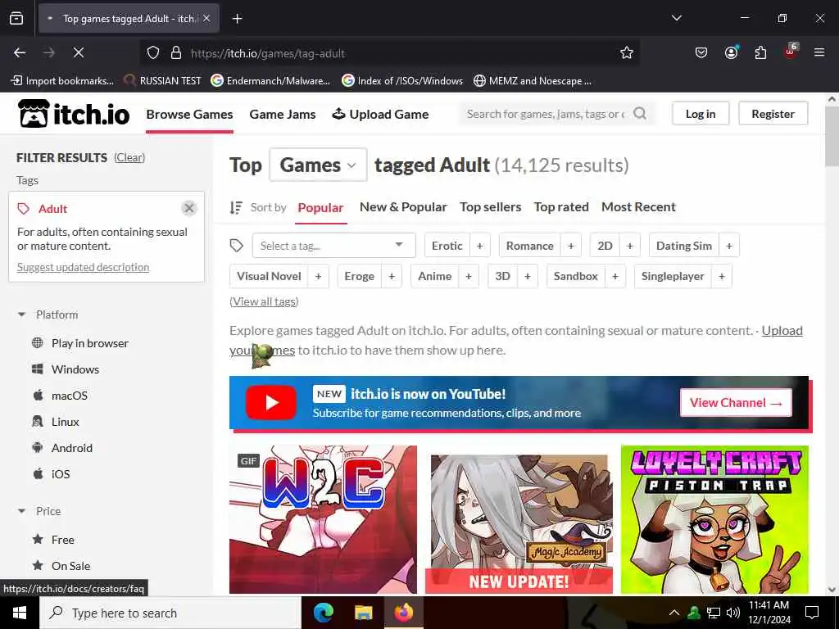Open the Firefox account icon
Viewport: 839px width, 629px height.
point(731,52)
